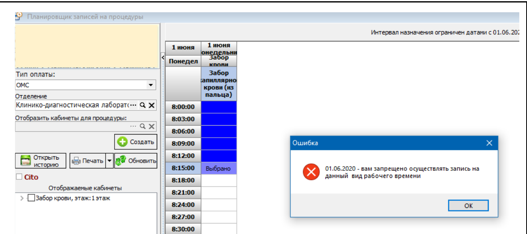
Task: Click the 1 июня понедельник column header
Action: (219, 49)
